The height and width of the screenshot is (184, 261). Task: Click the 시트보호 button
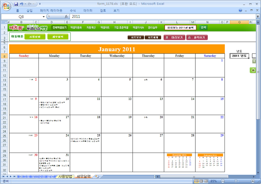136,37
